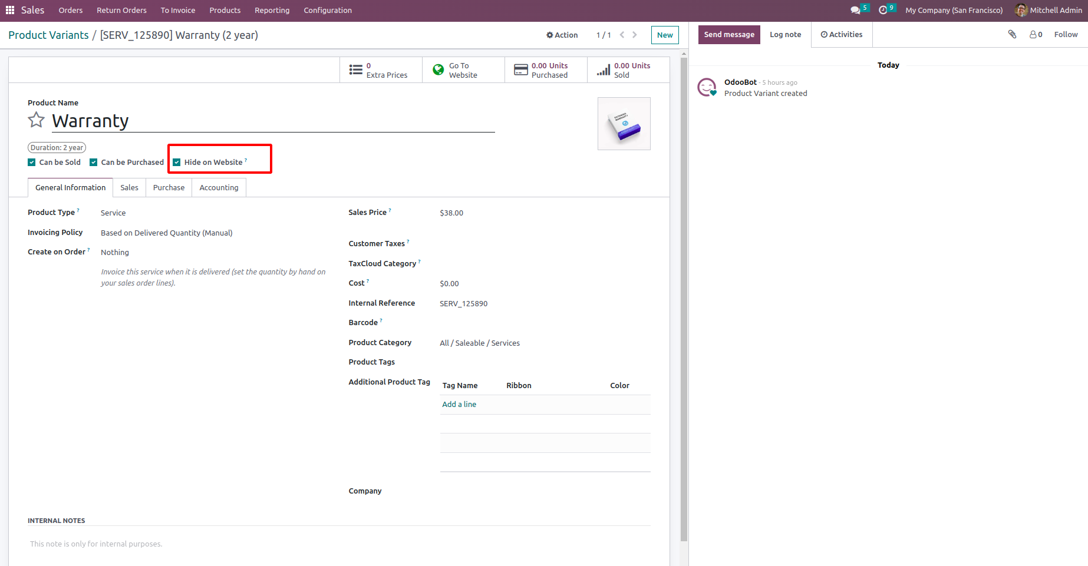1088x566 pixels.
Task: Open the Return Orders menu
Action: click(x=121, y=10)
